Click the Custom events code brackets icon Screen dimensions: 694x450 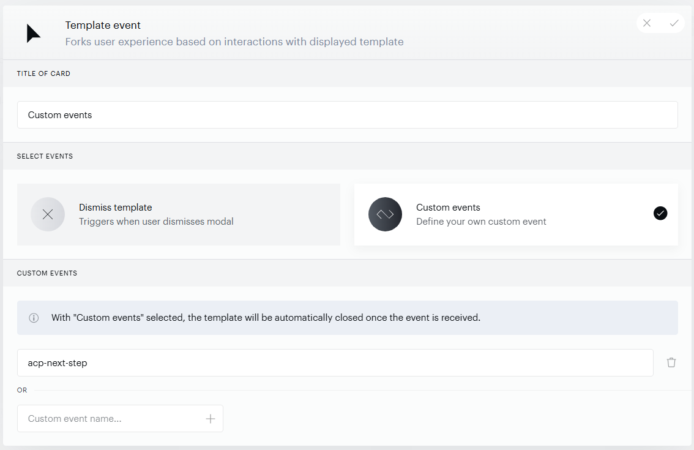pos(385,214)
